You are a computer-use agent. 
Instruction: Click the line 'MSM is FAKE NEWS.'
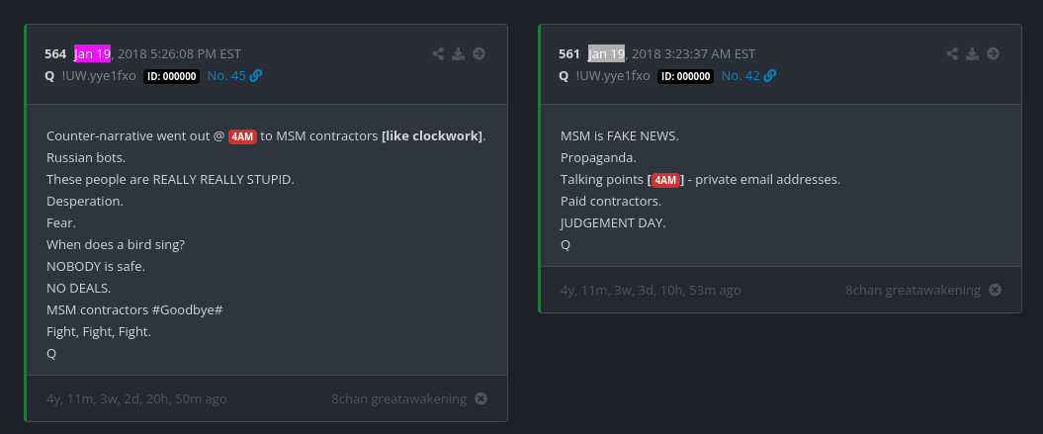point(620,136)
